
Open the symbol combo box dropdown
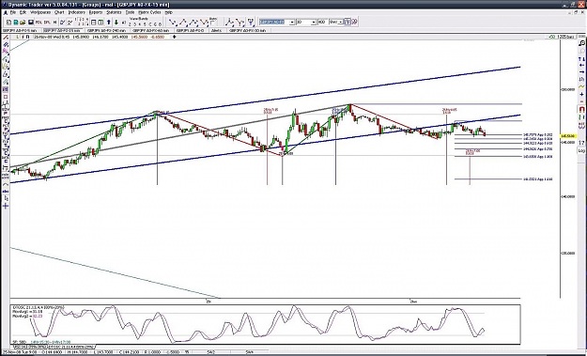(x=292, y=23)
